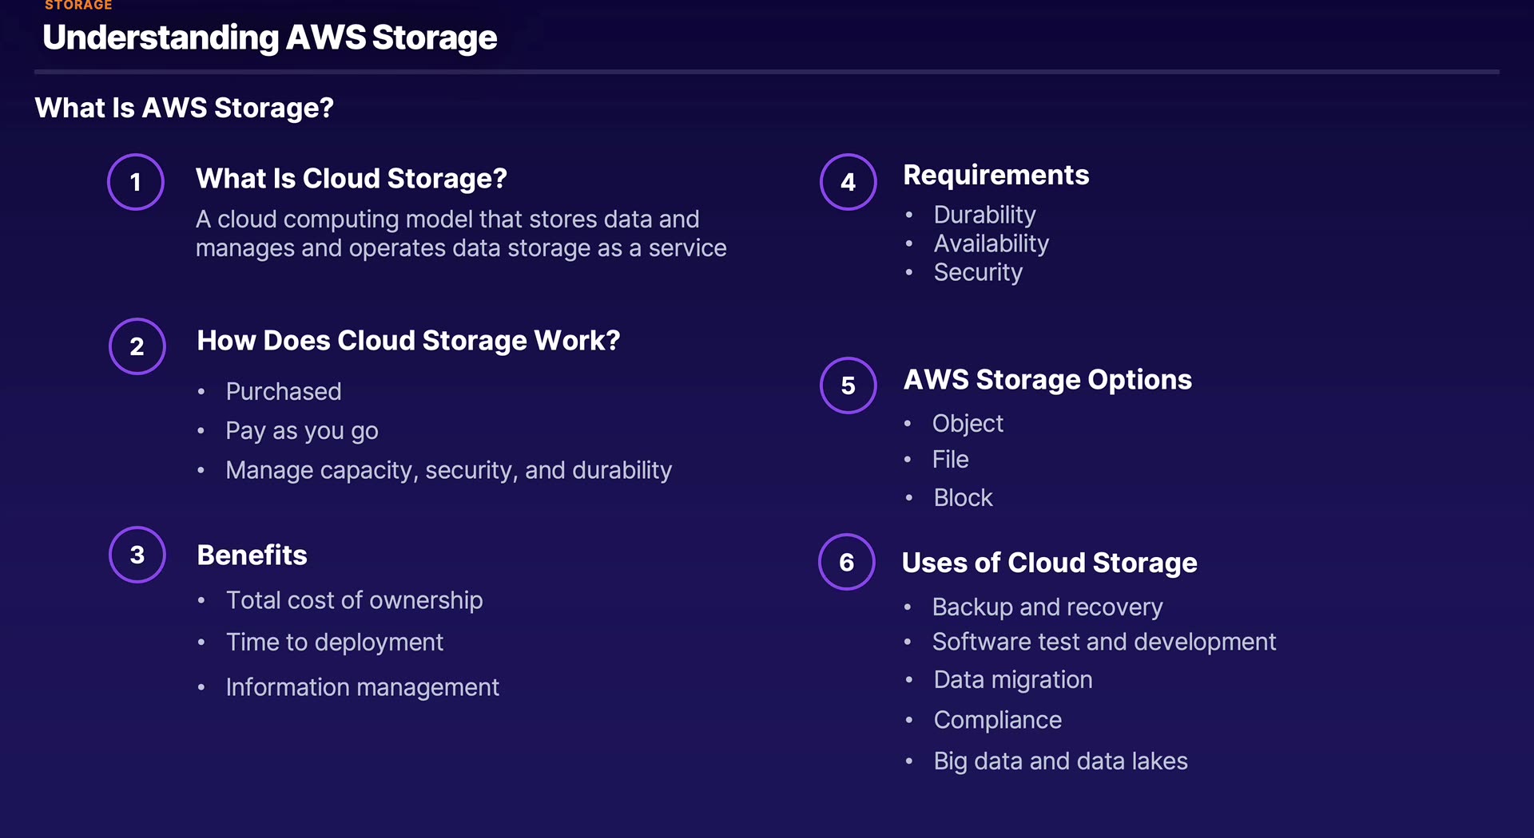Click the number 5 circle icon
Image resolution: width=1534 pixels, height=838 pixels.
848,385
